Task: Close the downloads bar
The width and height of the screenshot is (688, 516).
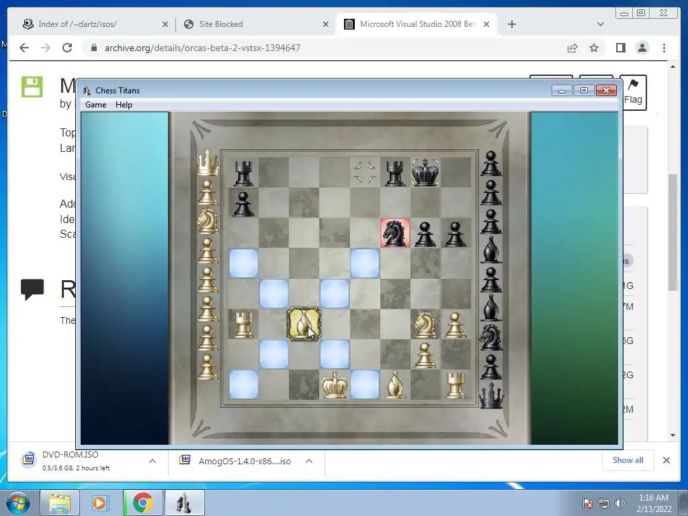Action: 666,460
